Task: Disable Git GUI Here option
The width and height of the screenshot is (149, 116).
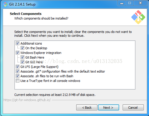Action: tap(22, 62)
